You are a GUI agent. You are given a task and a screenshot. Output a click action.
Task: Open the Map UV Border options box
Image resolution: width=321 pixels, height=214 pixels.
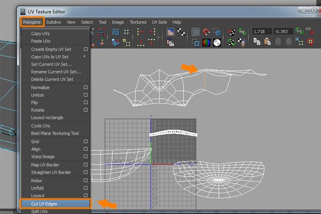pos(86,164)
